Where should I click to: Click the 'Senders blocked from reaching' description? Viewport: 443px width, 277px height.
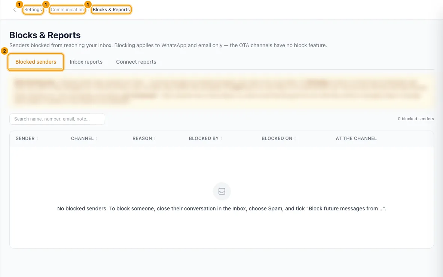point(168,45)
